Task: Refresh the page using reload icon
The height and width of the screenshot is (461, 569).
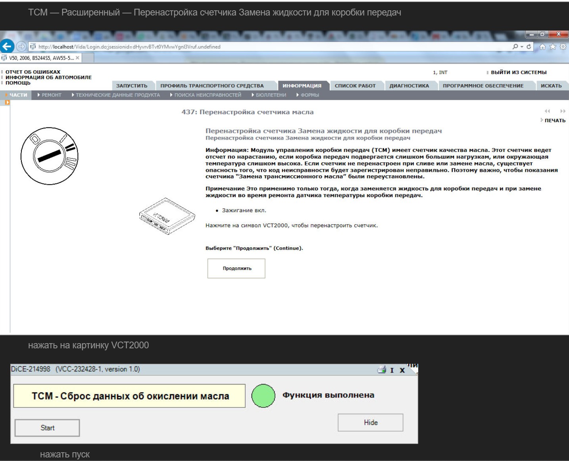Action: click(529, 47)
